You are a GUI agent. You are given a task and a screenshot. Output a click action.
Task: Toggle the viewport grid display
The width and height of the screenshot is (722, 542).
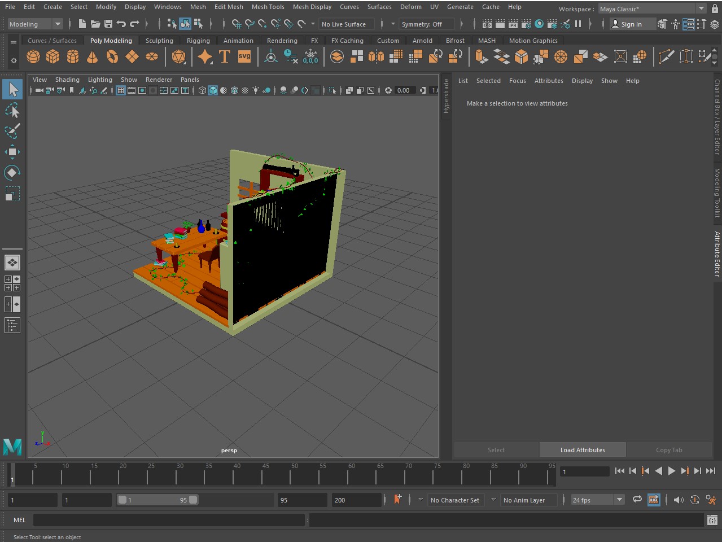[121, 90]
